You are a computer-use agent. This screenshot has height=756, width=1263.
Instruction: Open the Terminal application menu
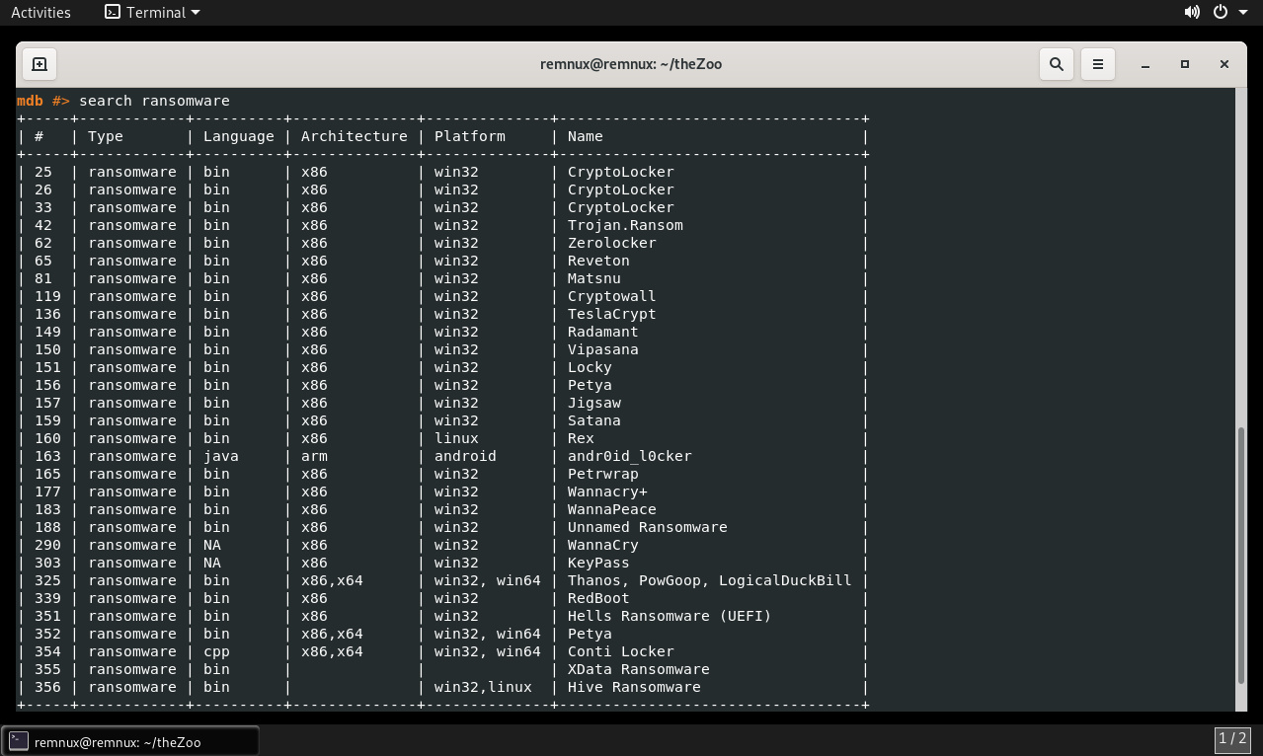point(155,12)
